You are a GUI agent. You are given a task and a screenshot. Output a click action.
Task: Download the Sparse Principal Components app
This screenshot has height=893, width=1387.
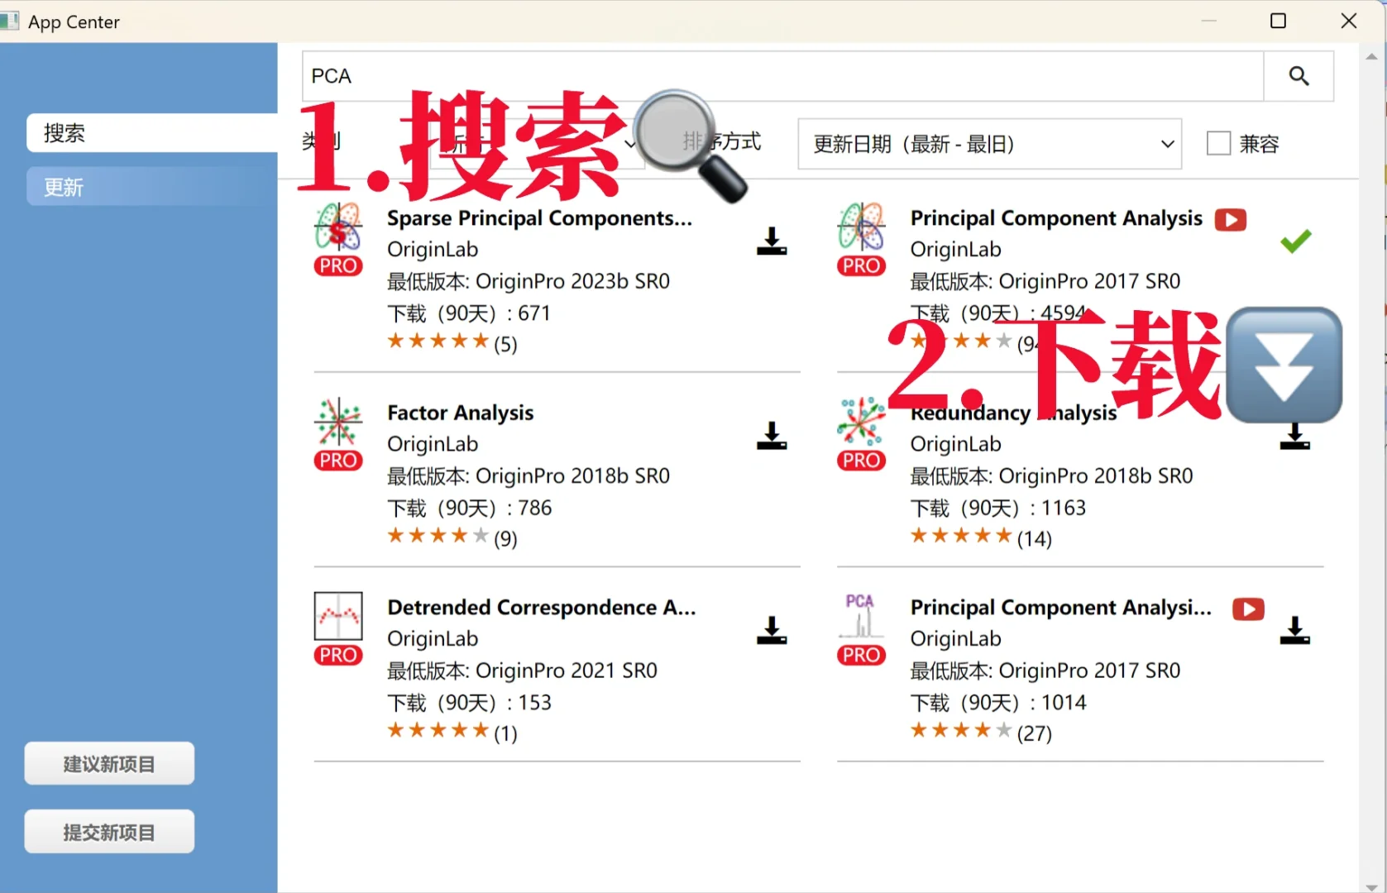point(771,241)
